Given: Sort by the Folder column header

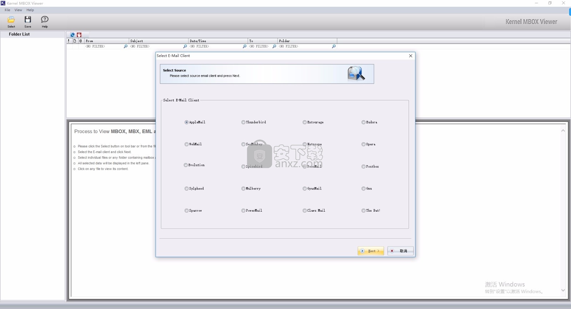Looking at the screenshot, I should [307, 41].
